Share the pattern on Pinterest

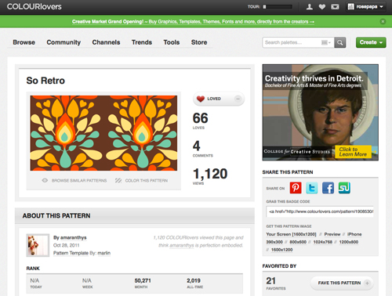[296, 188]
